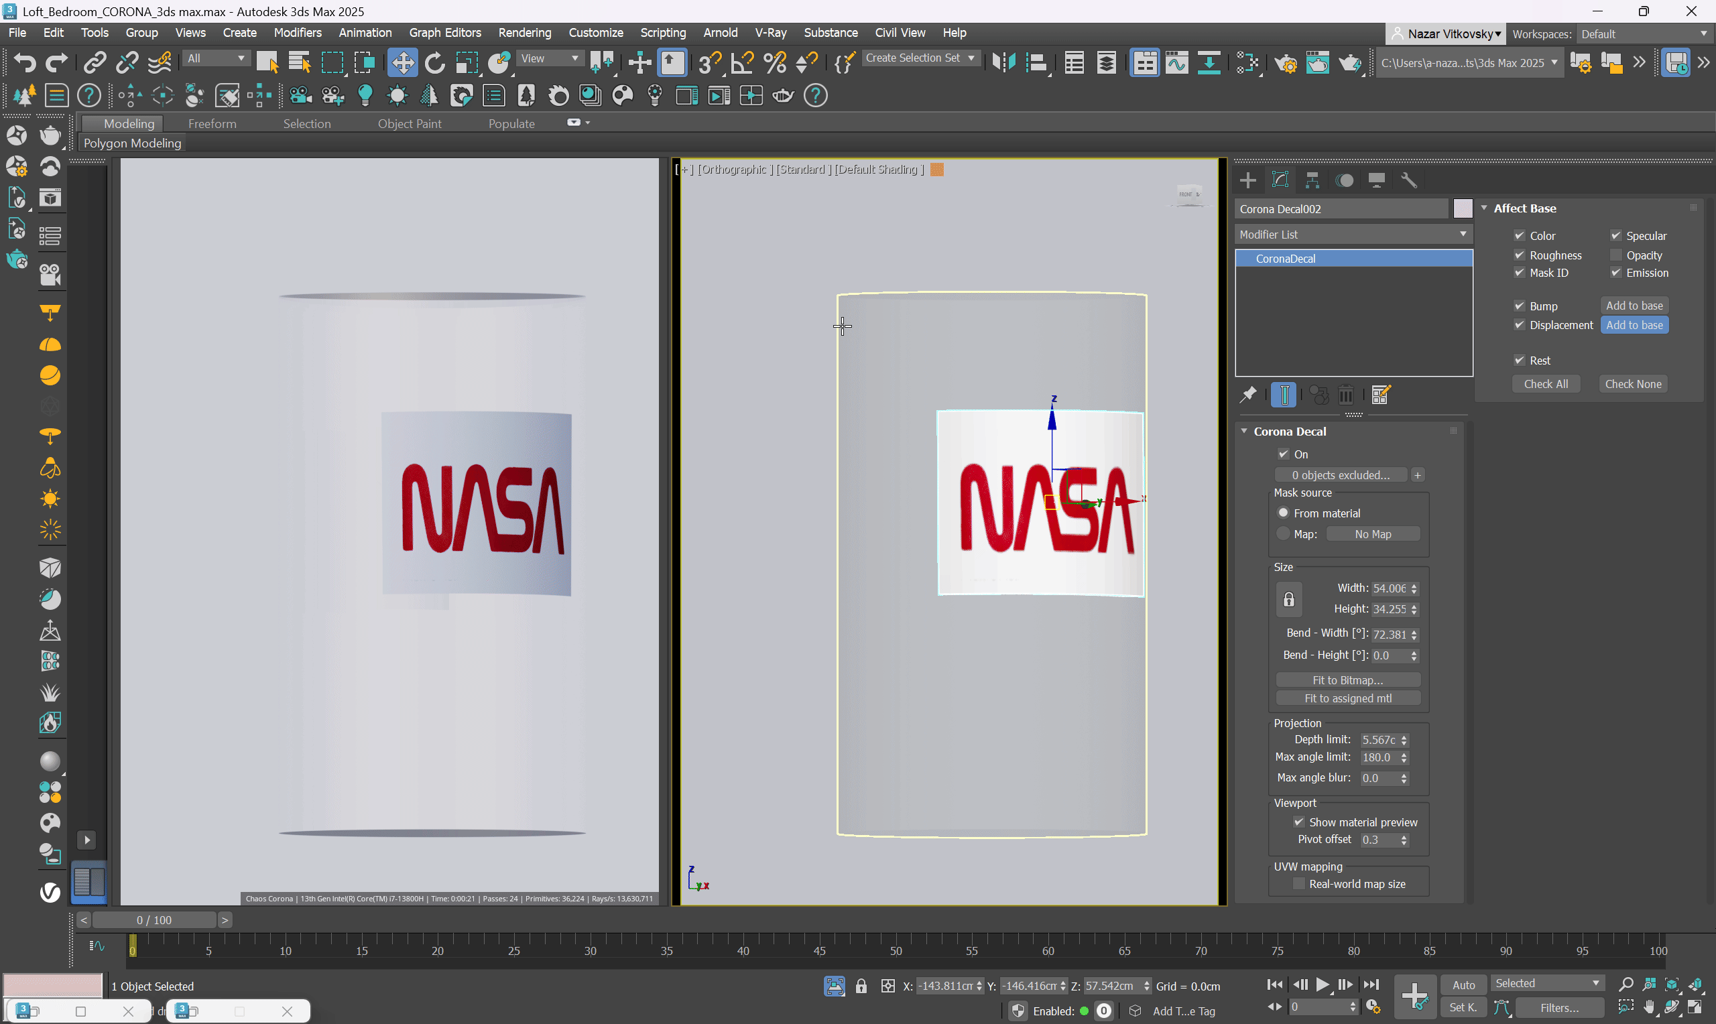Toggle the Angle Snap icon

(x=743, y=63)
